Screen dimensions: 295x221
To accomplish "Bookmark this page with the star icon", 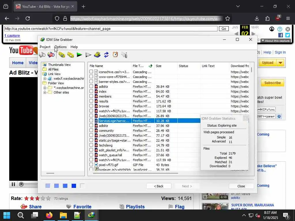I will coord(228,18).
